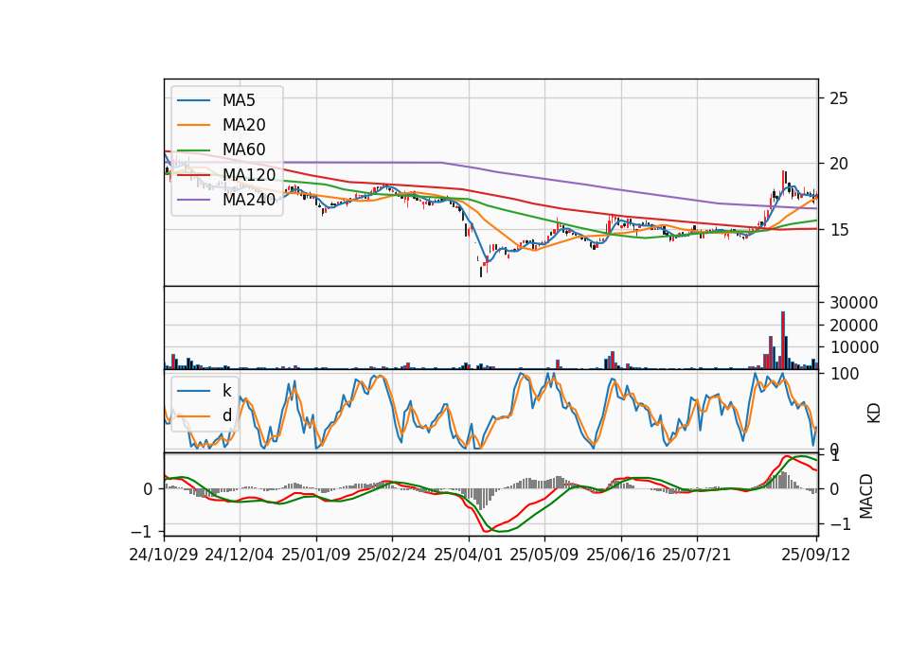Click the orange MA20 legend line sample
The width and height of the screenshot is (909, 653).
click(x=193, y=125)
